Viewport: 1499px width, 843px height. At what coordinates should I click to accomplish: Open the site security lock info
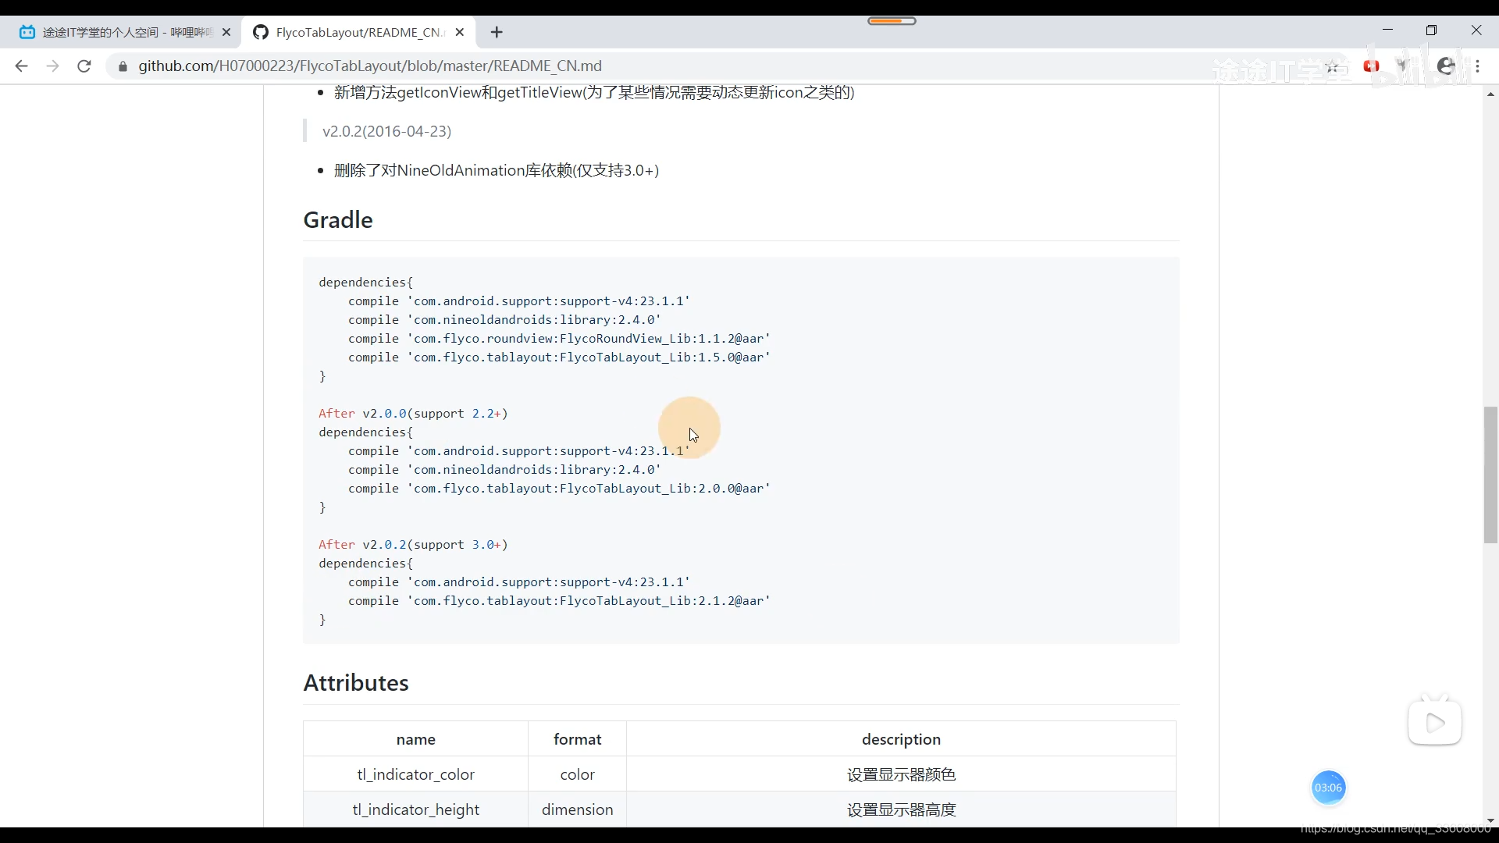pos(123,66)
